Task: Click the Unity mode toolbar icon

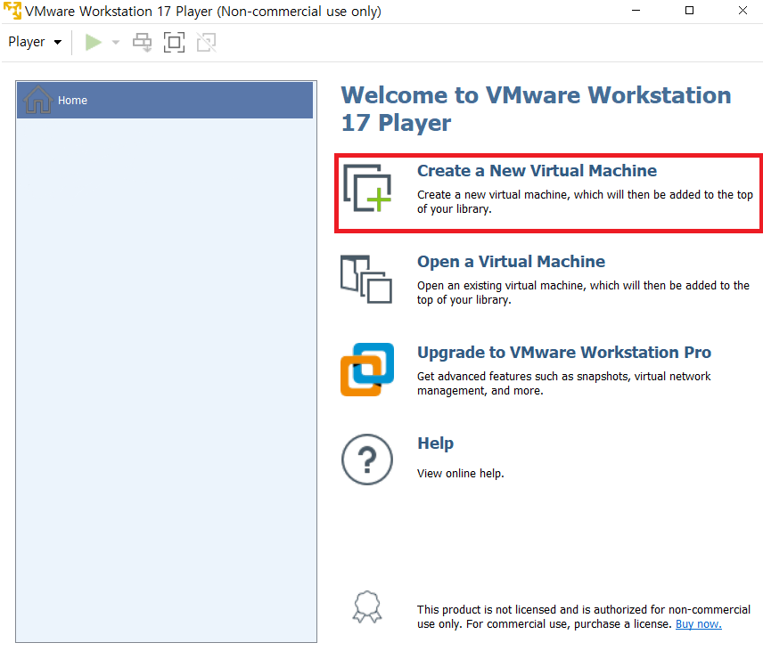Action: point(206,42)
